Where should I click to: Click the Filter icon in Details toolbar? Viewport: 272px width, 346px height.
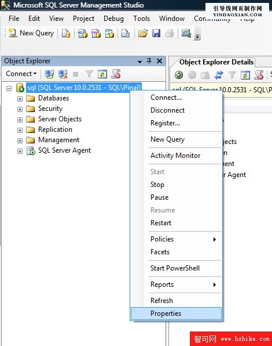tap(232, 75)
